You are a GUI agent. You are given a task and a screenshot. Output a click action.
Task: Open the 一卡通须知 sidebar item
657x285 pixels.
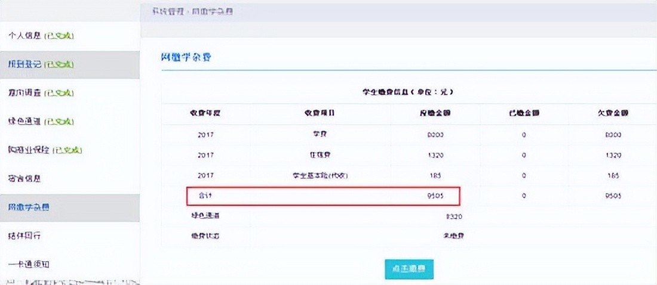pos(28,264)
